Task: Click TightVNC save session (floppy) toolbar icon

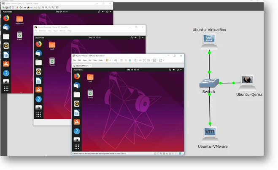Action: 7,8
